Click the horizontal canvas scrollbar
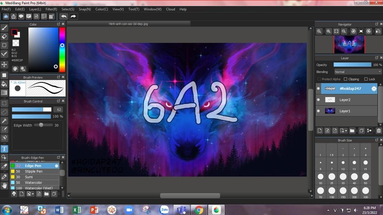 click(190, 196)
